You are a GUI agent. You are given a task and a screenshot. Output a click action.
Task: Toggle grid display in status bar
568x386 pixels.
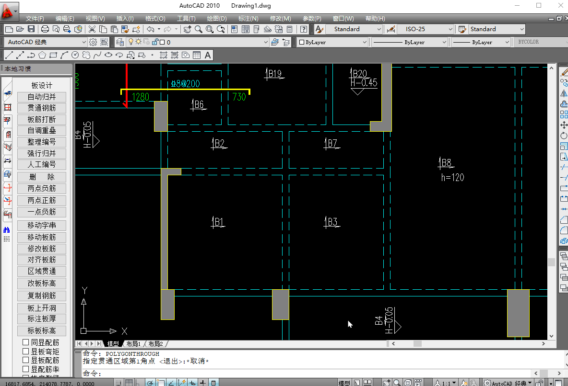(129, 382)
